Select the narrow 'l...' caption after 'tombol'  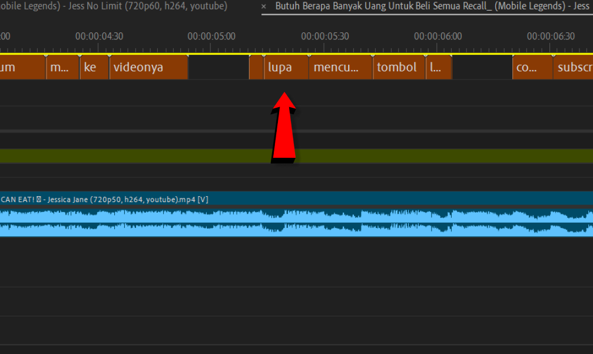[x=438, y=67]
